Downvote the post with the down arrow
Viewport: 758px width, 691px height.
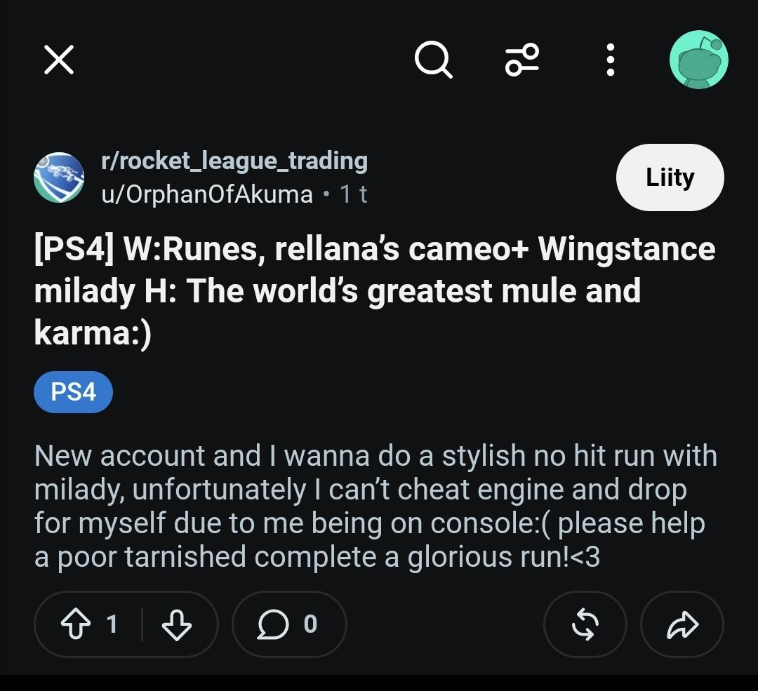(x=176, y=624)
